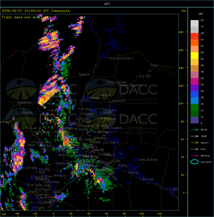Click the Tres_Mayo map label
Image resolution: width=214 pixels, height=217 pixels.
[x=85, y=109]
